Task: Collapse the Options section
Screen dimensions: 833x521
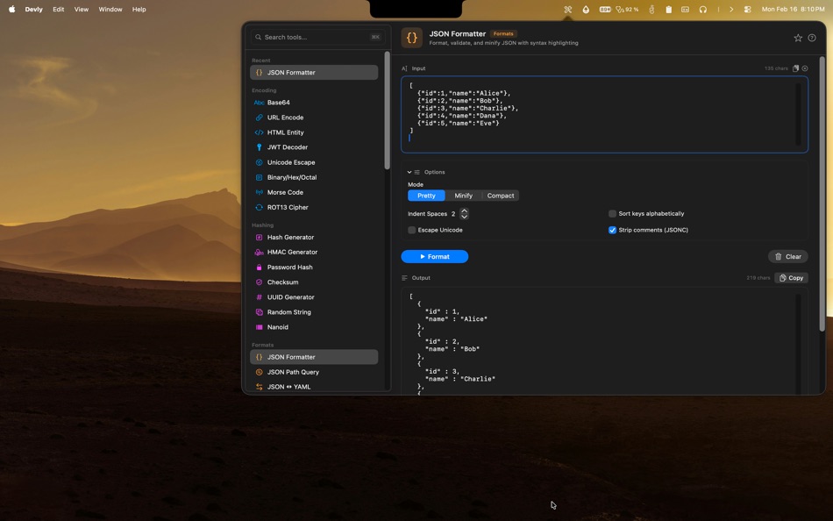Action: click(x=409, y=171)
